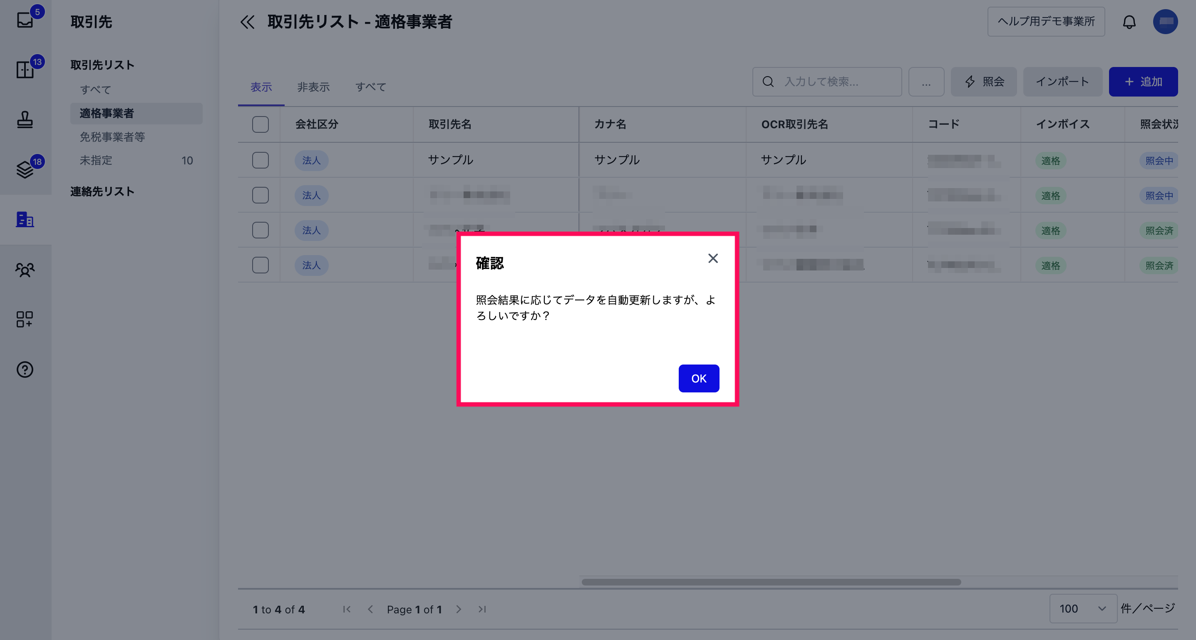Click サンプル in OCR取引先名 column

click(783, 160)
